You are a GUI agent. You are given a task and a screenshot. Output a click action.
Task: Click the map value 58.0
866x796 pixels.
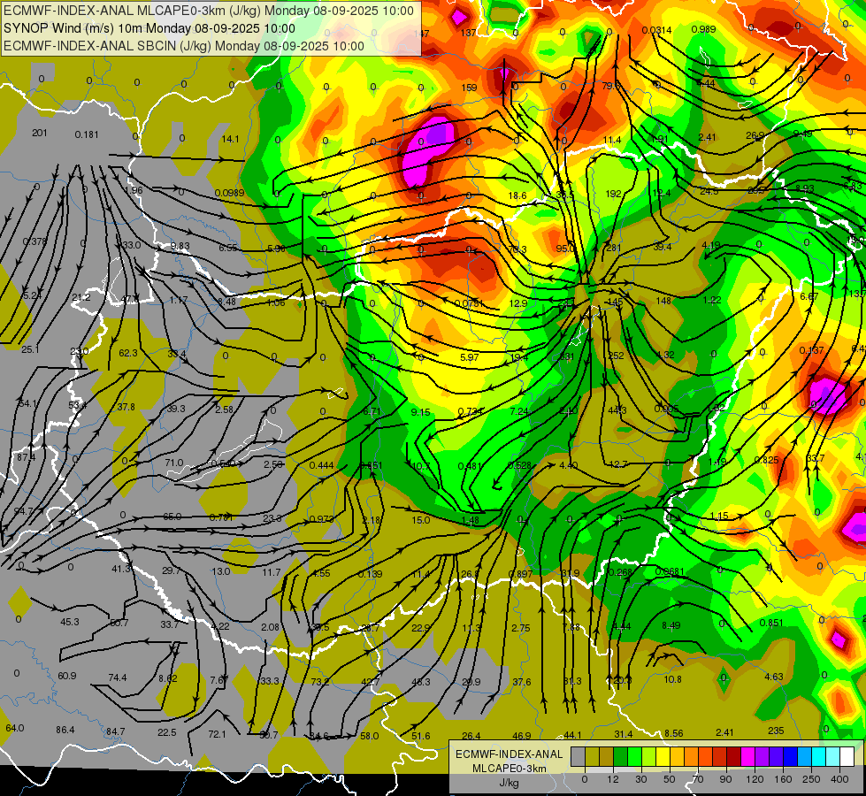pos(370,736)
